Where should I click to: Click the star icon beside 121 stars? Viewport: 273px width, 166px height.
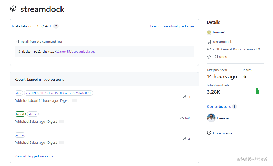[x=209, y=57]
